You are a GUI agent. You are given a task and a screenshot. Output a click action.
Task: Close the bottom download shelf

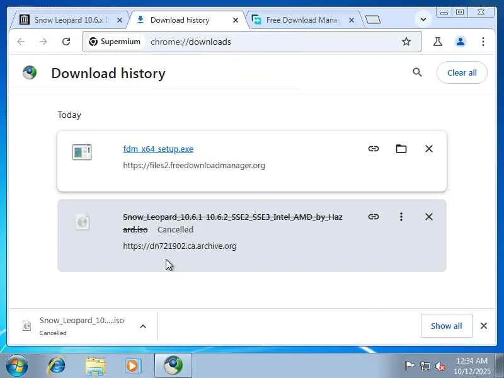point(483,326)
